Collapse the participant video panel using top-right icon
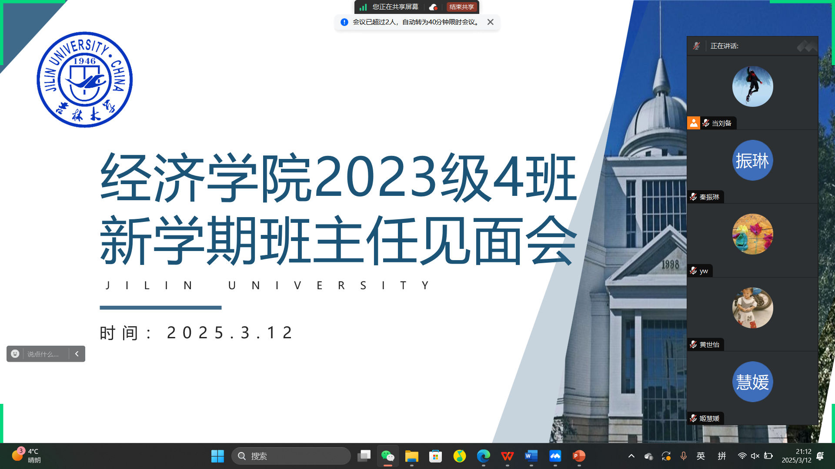The image size is (835, 469). click(807, 46)
